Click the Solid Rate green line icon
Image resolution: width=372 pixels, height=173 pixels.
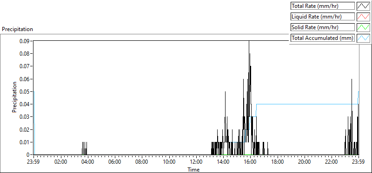point(363,27)
